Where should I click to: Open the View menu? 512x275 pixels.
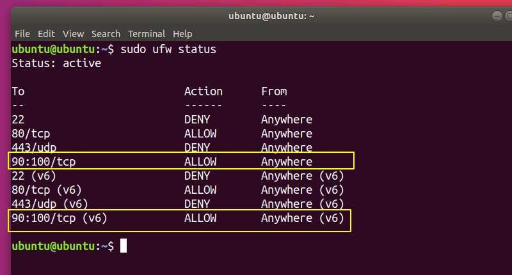(x=73, y=33)
